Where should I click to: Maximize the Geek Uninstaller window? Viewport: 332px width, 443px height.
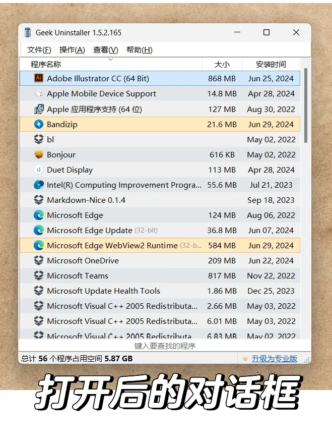[x=267, y=32]
